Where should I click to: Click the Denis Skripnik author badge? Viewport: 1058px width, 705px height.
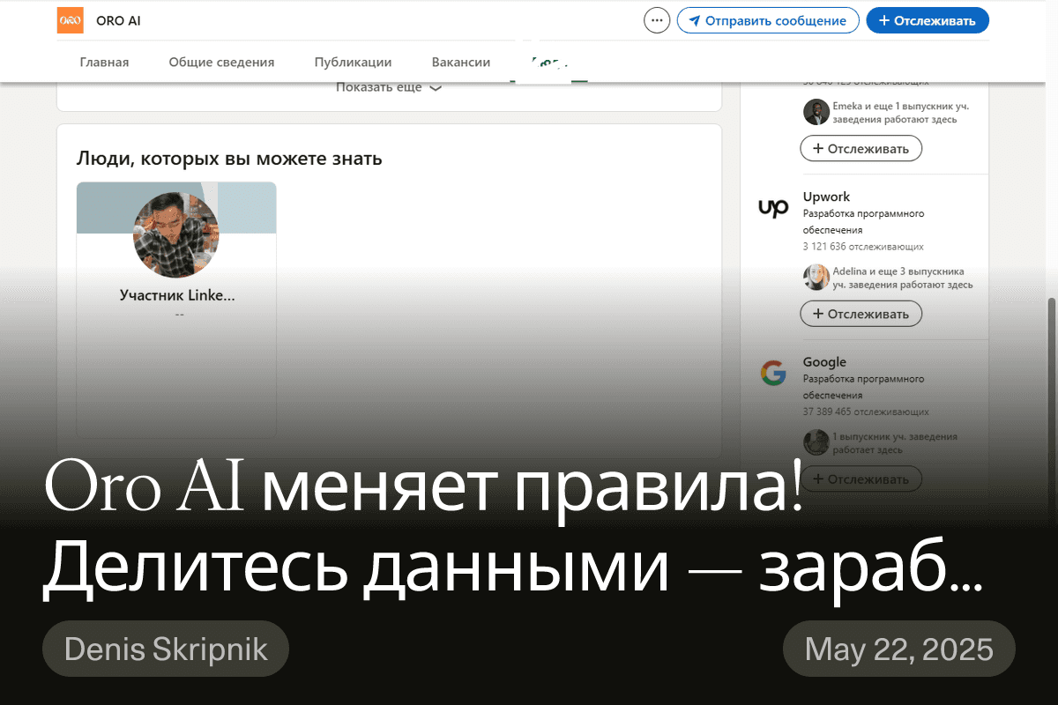[x=166, y=649]
